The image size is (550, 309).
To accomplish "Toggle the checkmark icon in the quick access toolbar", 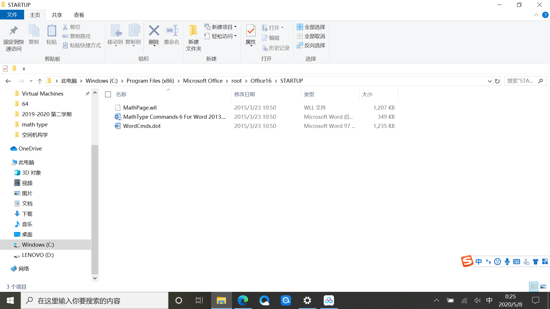I will coord(5,69).
